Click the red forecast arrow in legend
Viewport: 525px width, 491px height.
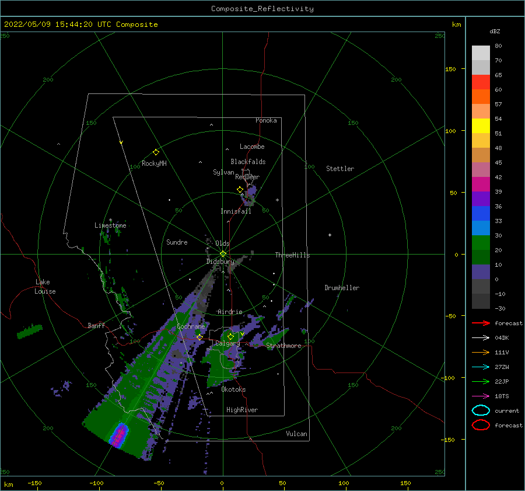click(x=481, y=323)
